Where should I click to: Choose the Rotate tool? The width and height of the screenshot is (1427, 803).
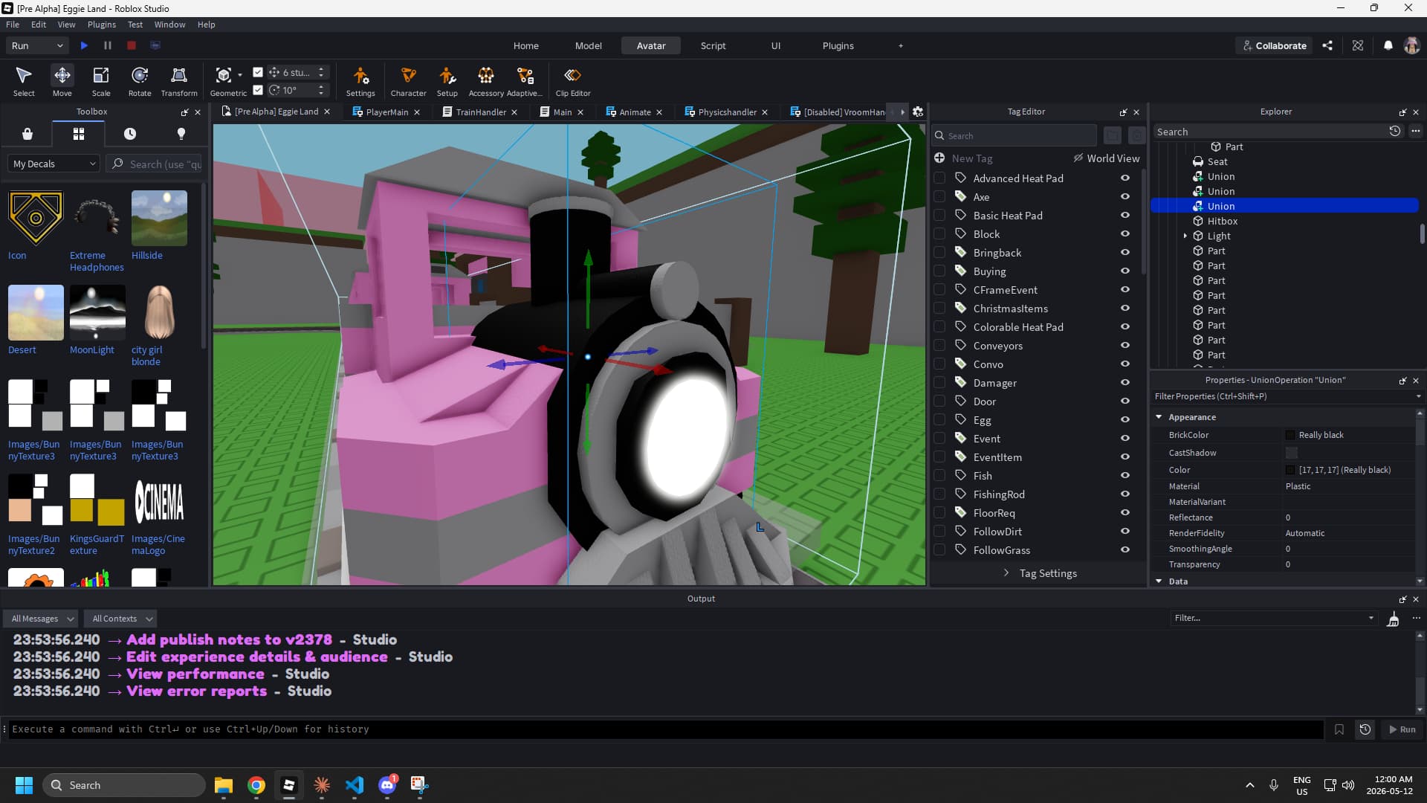pyautogui.click(x=140, y=81)
